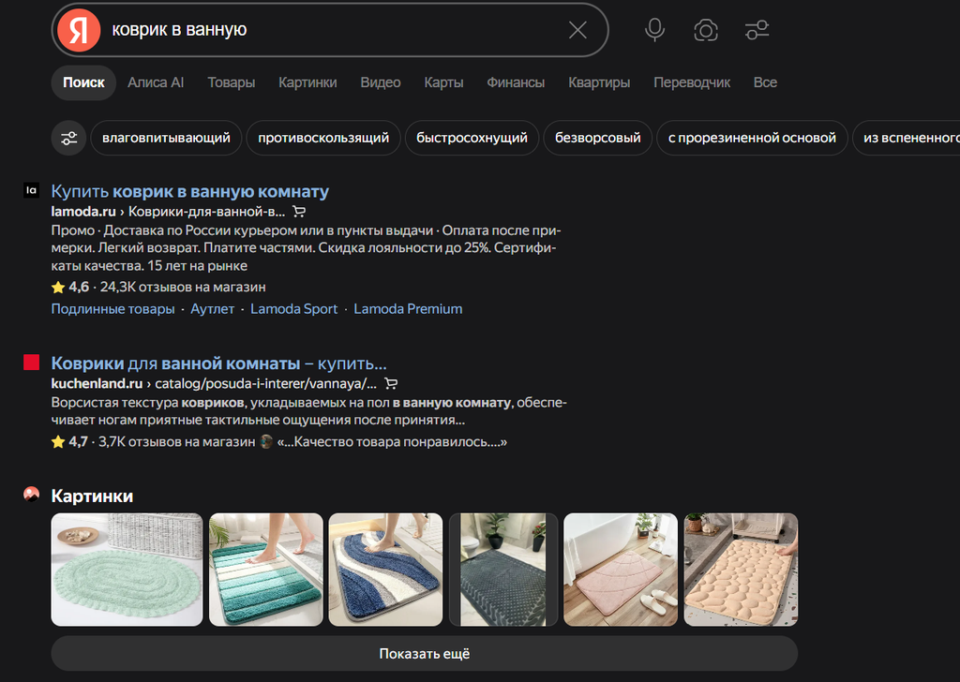Switch to Алиса AI tab

pyautogui.click(x=156, y=82)
